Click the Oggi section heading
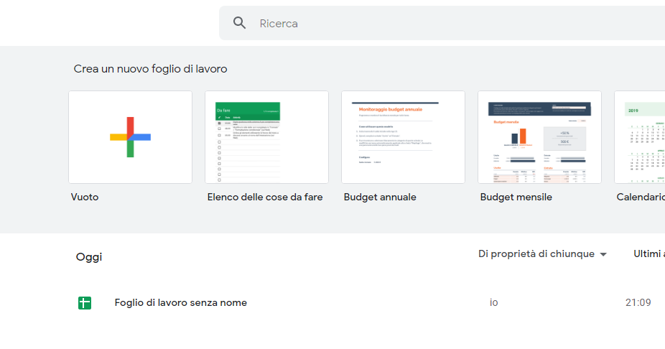Viewport: 665px width, 349px height. (x=89, y=257)
